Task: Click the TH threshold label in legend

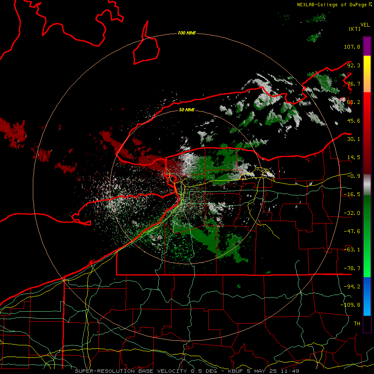Action: [357, 324]
